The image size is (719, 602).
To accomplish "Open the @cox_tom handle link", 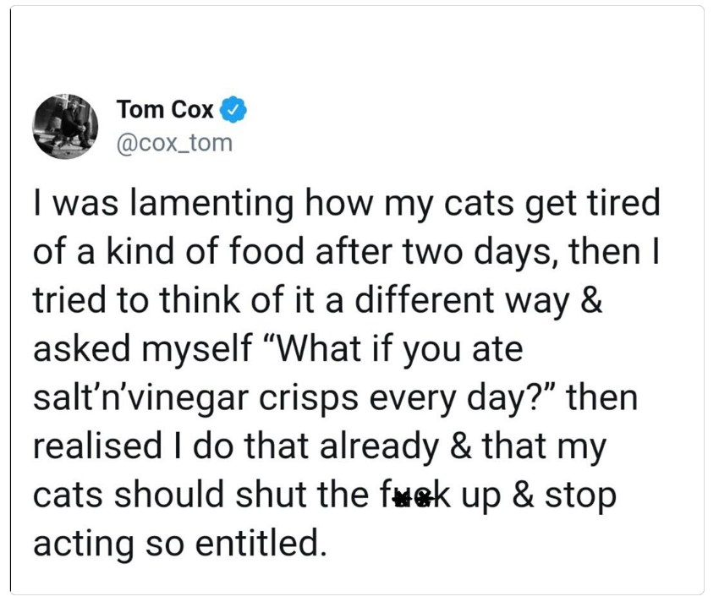I will pyautogui.click(x=173, y=142).
